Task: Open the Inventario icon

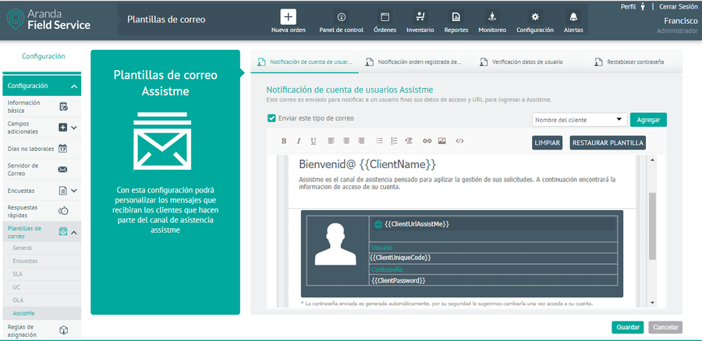Action: [x=420, y=17]
